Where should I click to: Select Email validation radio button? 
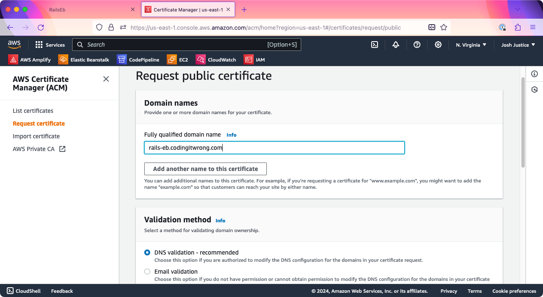point(147,272)
